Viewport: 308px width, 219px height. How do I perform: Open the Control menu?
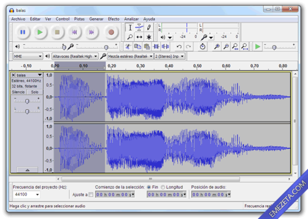point(63,19)
